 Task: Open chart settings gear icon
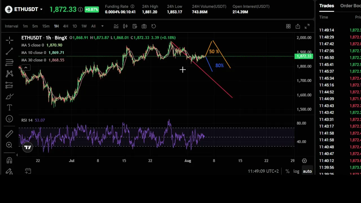click(x=304, y=161)
